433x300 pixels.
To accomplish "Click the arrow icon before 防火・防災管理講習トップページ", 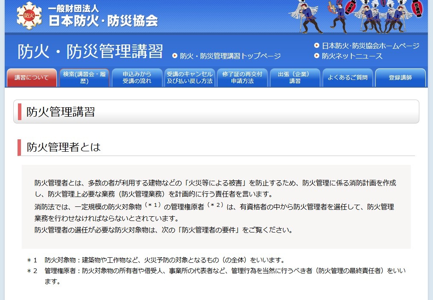I will coord(174,55).
